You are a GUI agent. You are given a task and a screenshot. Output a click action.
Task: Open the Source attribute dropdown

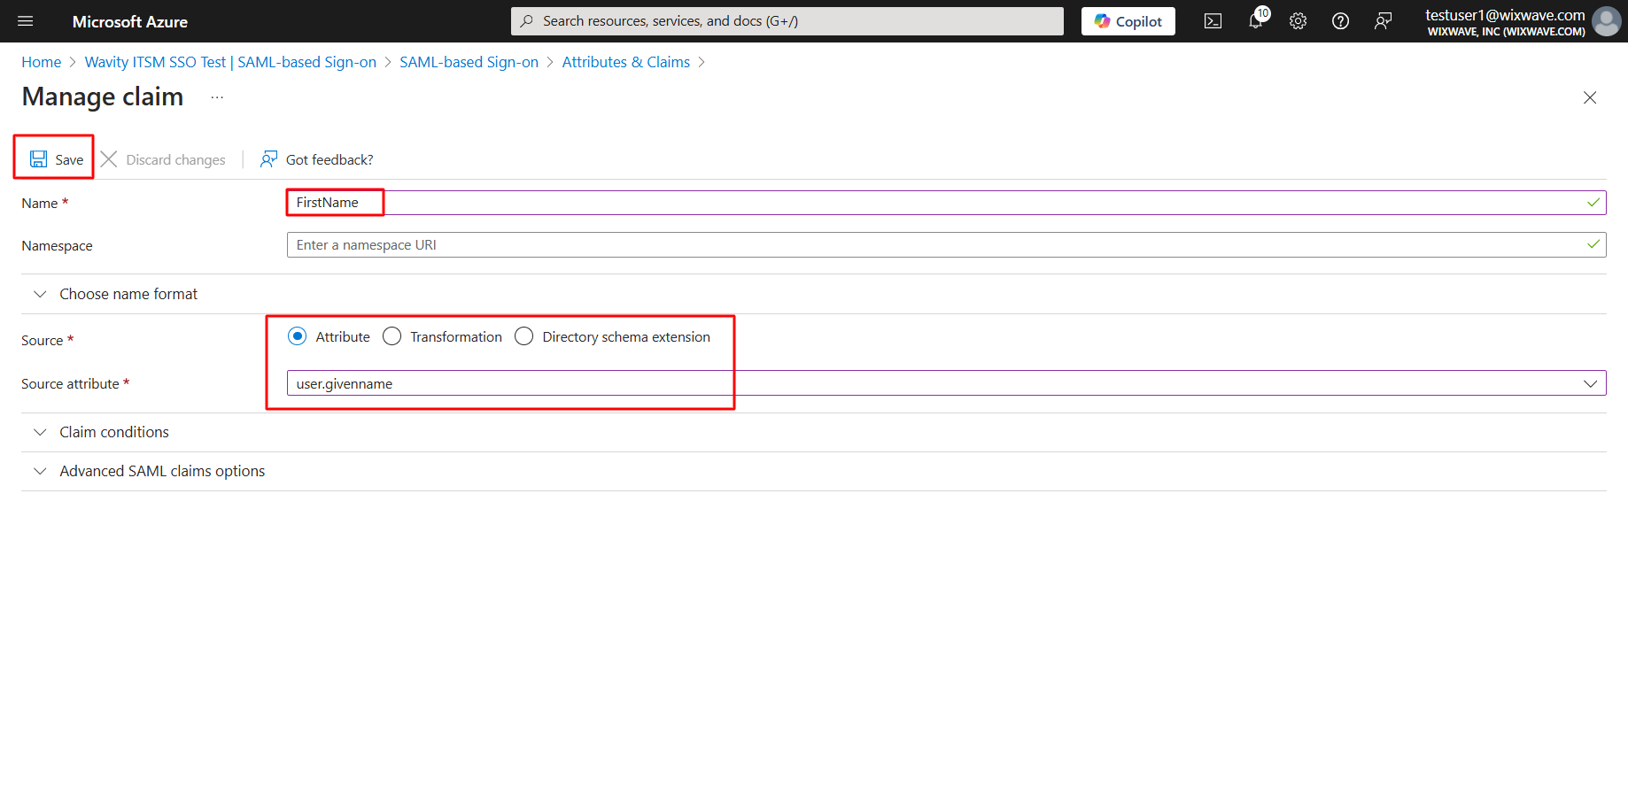946,383
